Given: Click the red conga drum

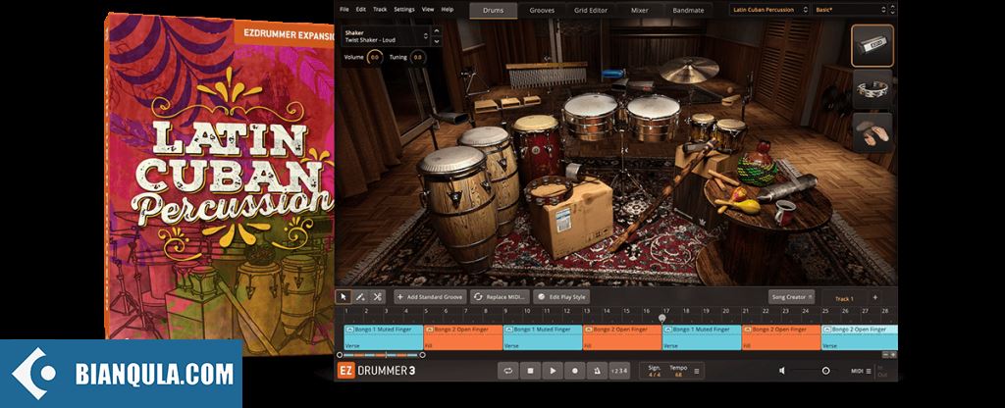Looking at the screenshot, I should (536, 149).
